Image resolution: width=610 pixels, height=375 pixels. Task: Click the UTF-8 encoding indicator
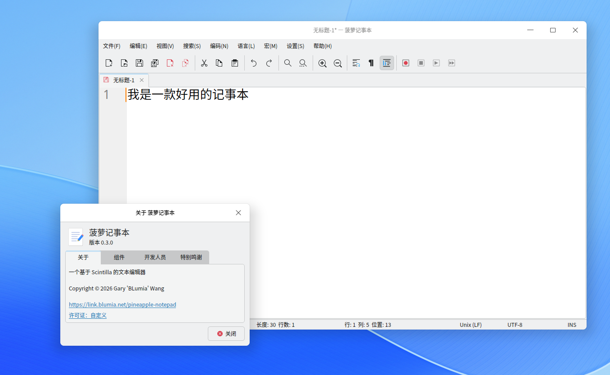[x=515, y=324]
